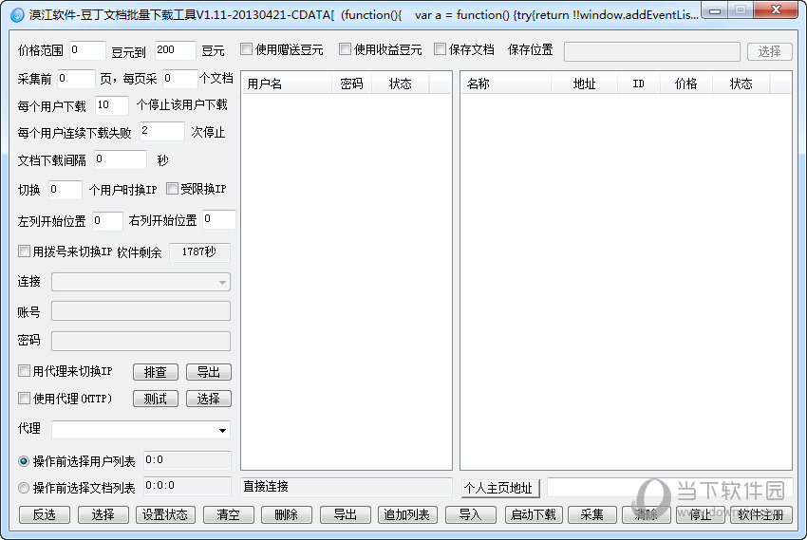Click bottom-row 选择 button beside 反选

[103, 514]
